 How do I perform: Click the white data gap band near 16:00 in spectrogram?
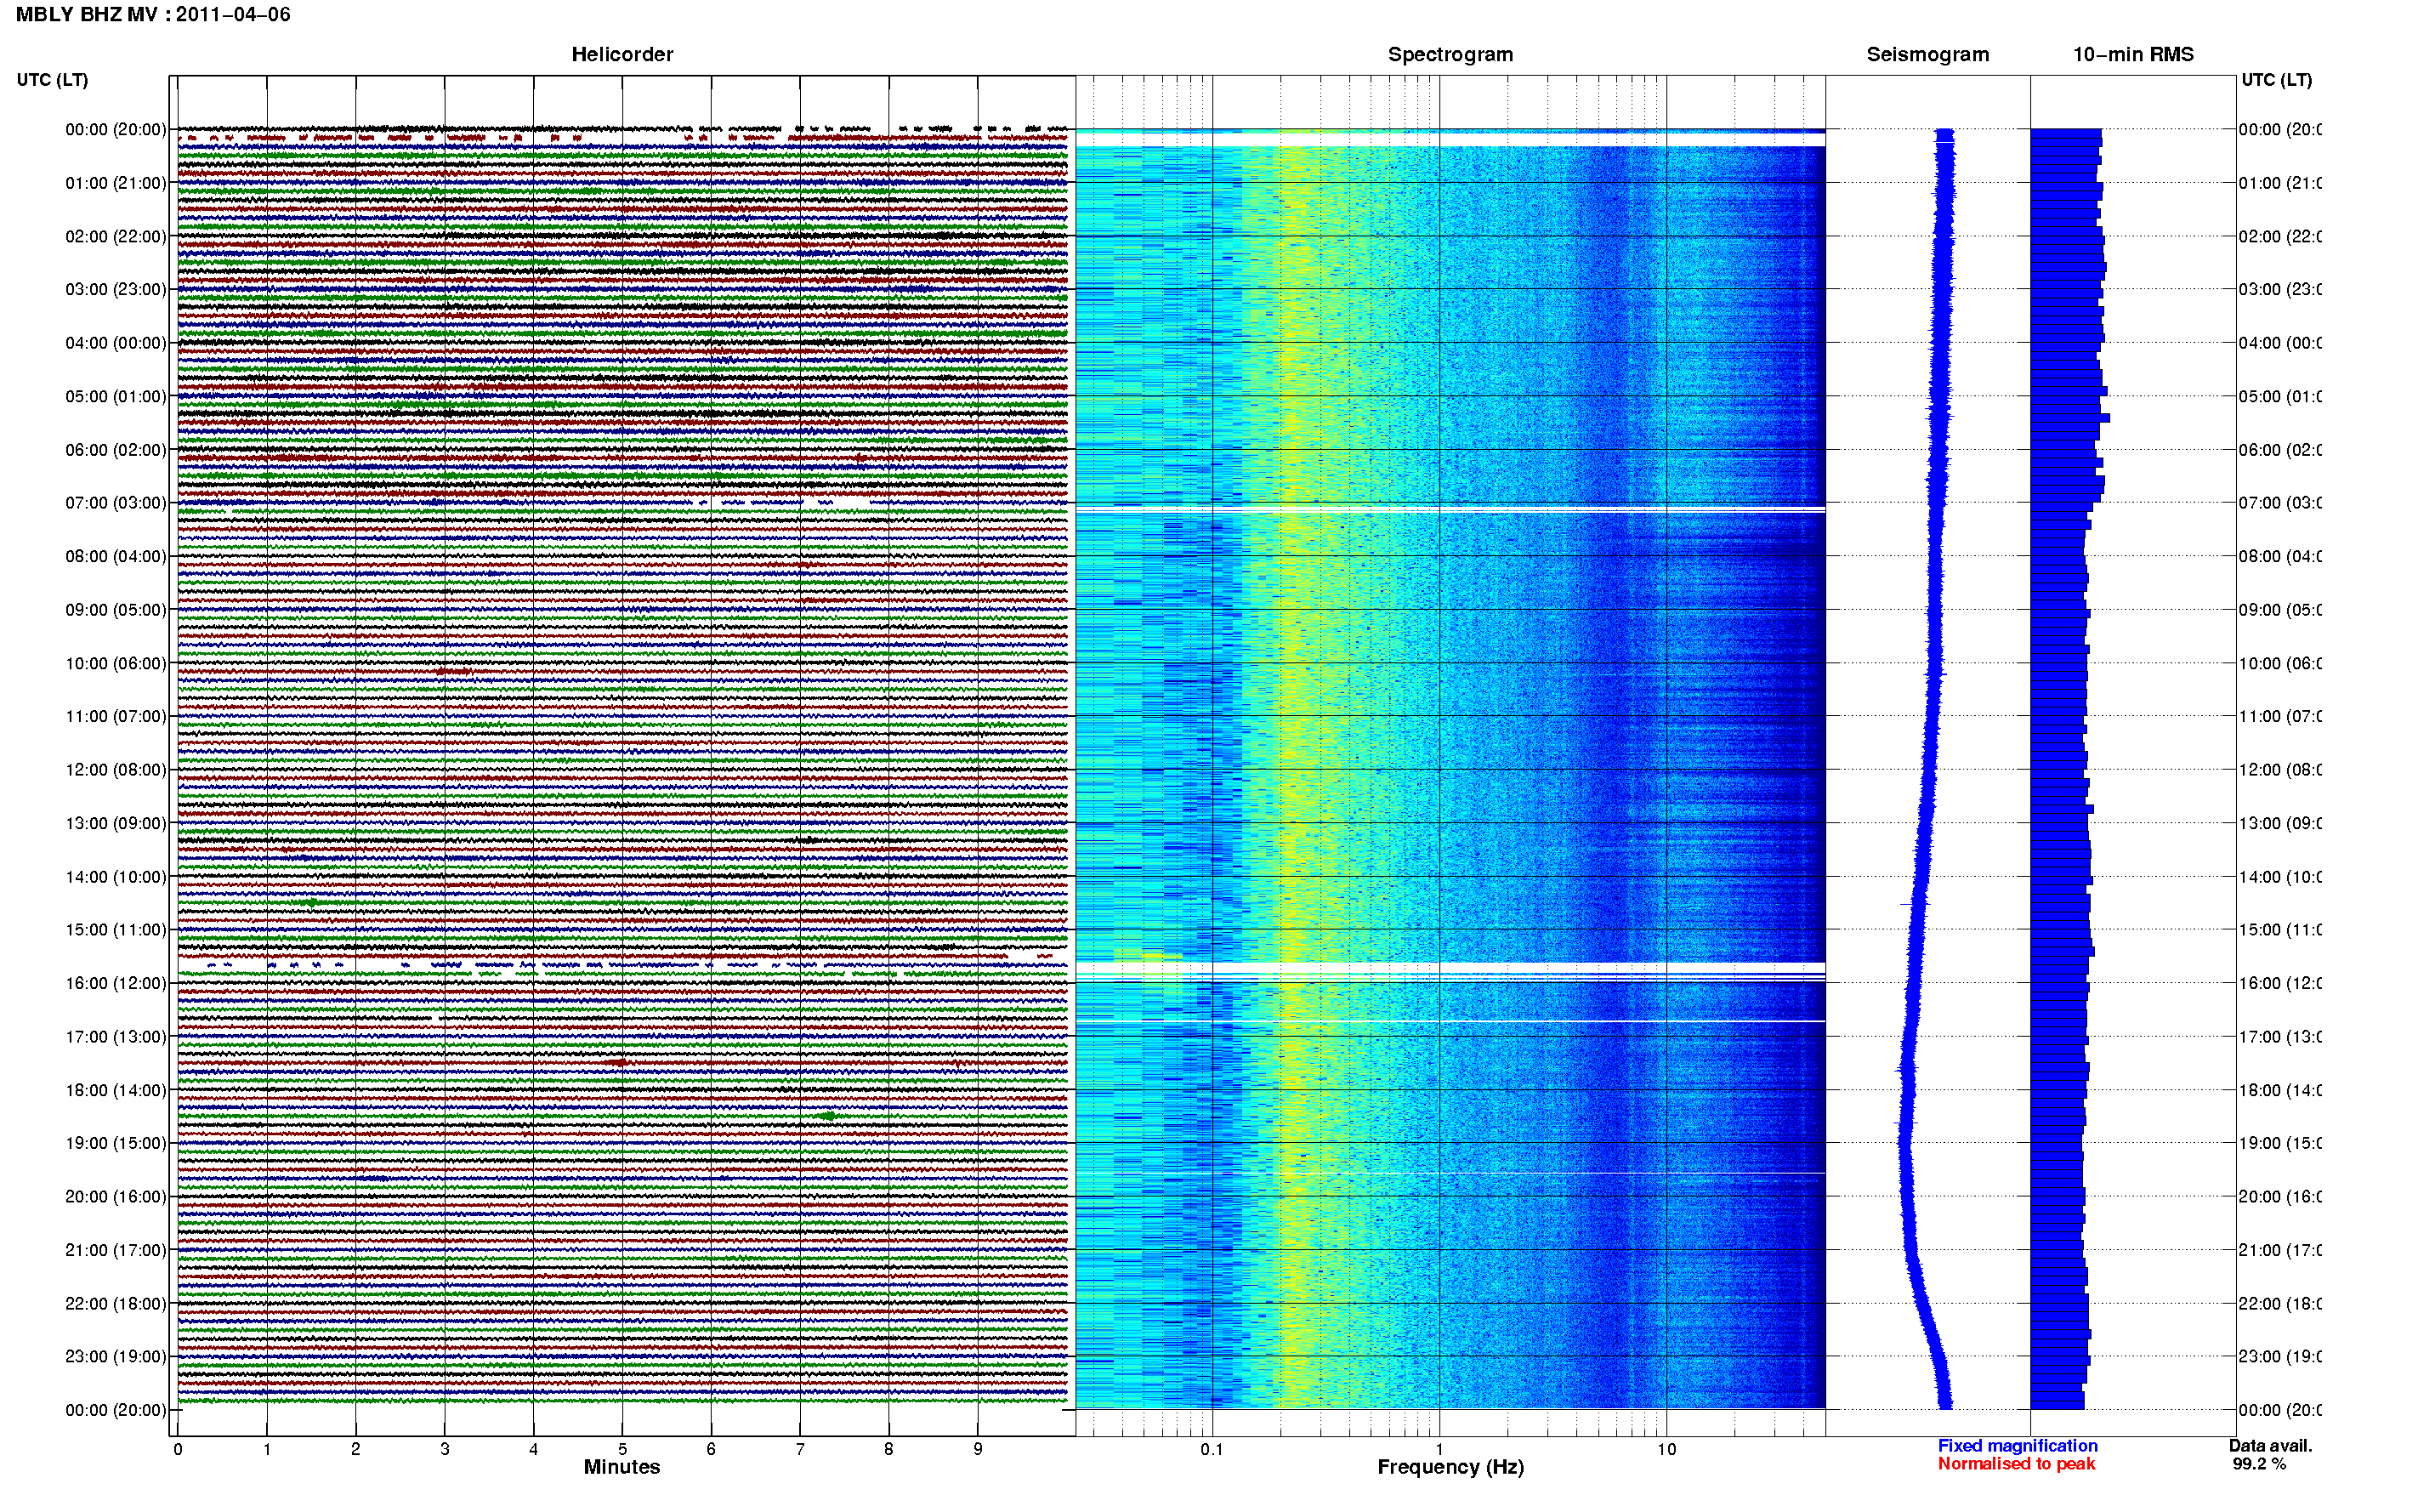(1450, 967)
